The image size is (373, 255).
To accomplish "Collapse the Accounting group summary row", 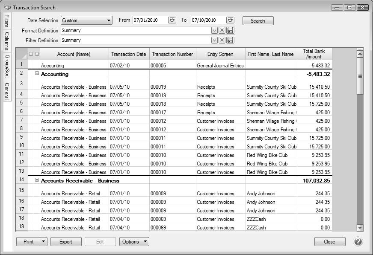I will tap(36, 74).
